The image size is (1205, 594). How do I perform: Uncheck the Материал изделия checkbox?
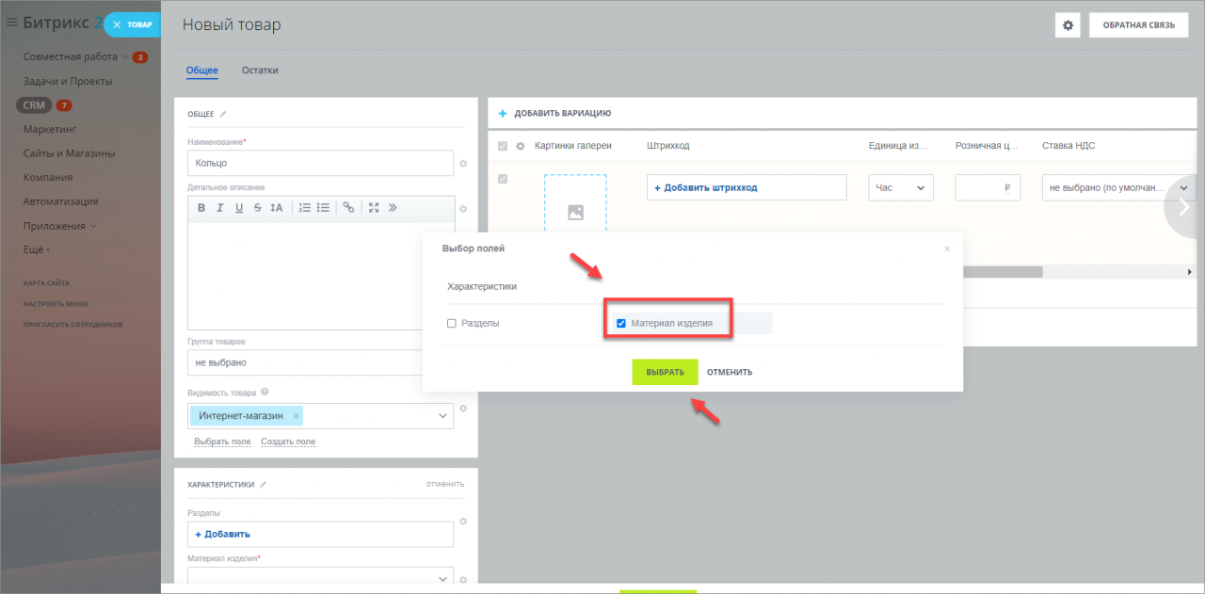pyautogui.click(x=621, y=323)
